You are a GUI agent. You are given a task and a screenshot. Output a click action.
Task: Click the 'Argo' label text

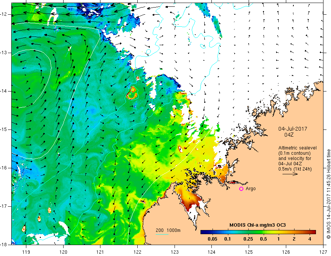point(251,189)
